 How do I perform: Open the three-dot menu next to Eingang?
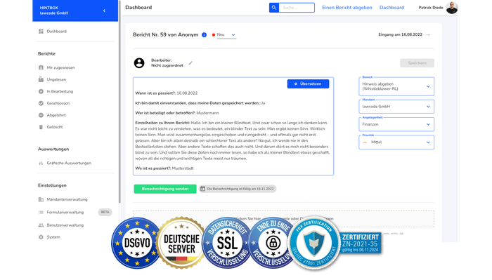pyautogui.click(x=428, y=35)
